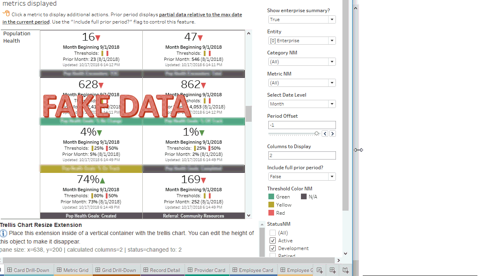Uncheck the Development status checkbox
The width and height of the screenshot is (488, 276).
click(x=273, y=248)
